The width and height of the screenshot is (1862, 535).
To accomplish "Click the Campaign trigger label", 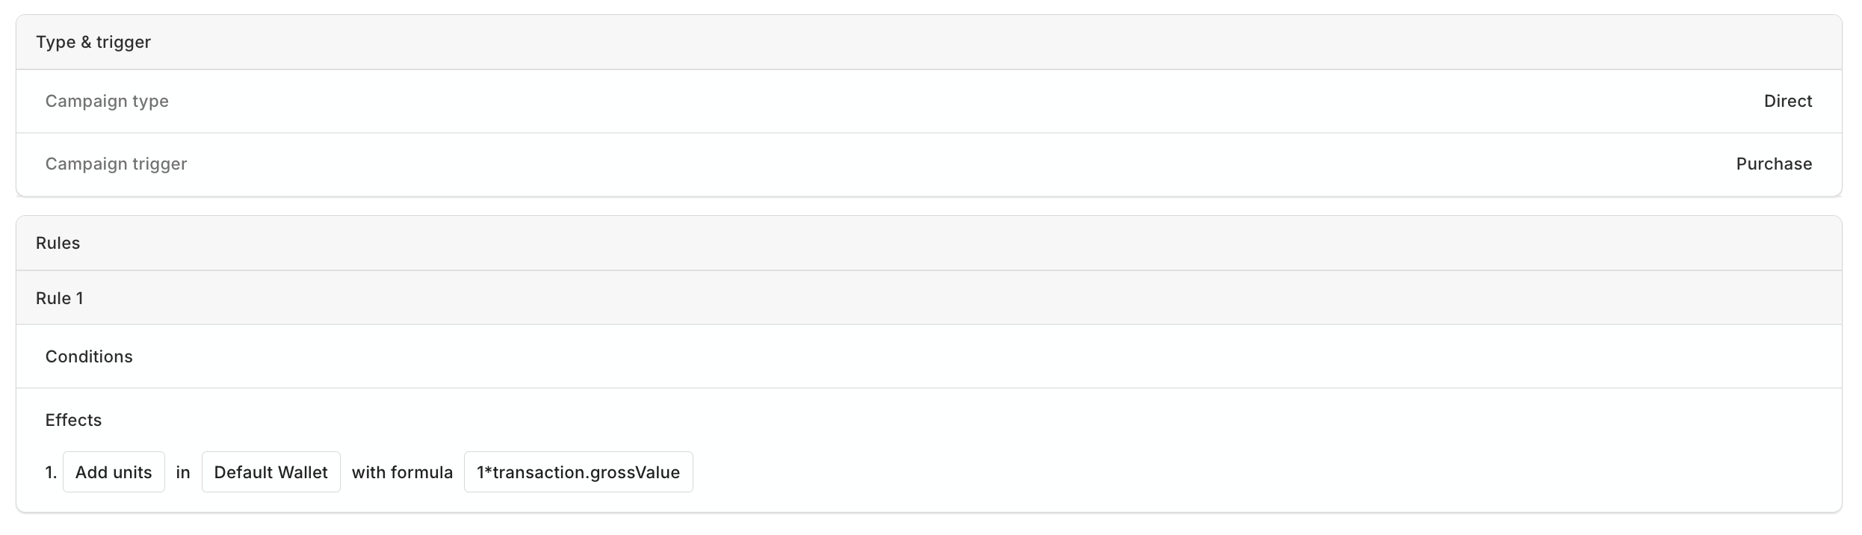I will pyautogui.click(x=116, y=164).
